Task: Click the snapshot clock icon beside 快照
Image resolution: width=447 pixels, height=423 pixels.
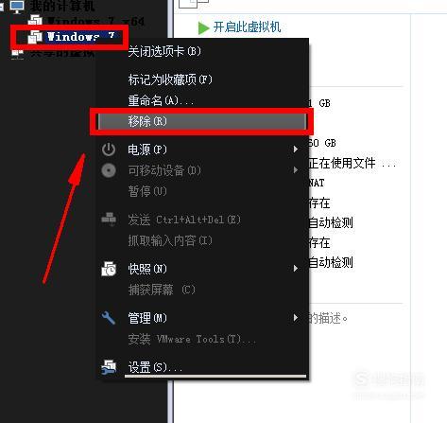Action: click(x=109, y=269)
